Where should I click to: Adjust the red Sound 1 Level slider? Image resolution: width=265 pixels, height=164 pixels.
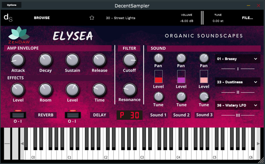click(x=158, y=77)
